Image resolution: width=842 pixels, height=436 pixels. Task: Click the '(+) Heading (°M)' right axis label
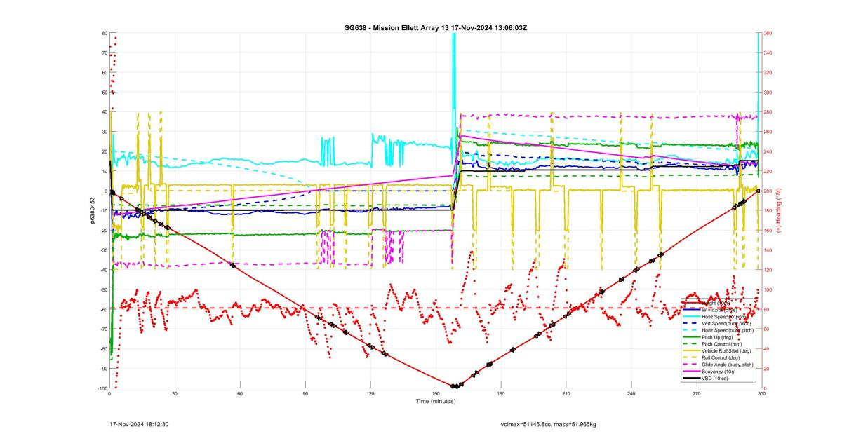[777, 210]
